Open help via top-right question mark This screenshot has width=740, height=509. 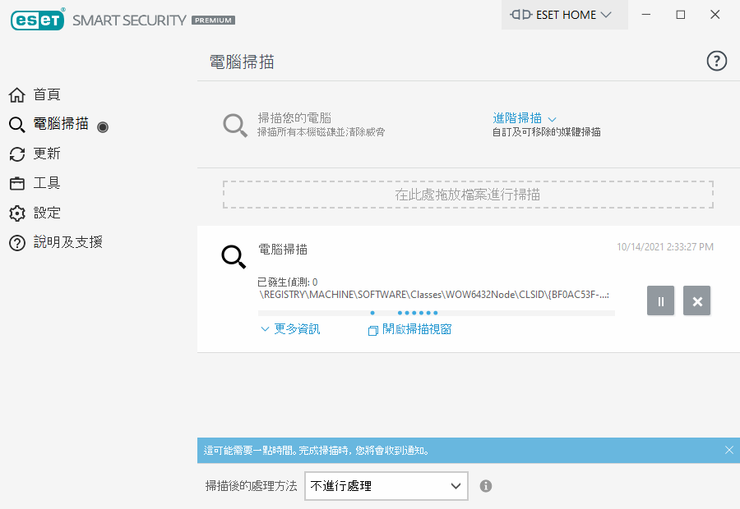717,61
